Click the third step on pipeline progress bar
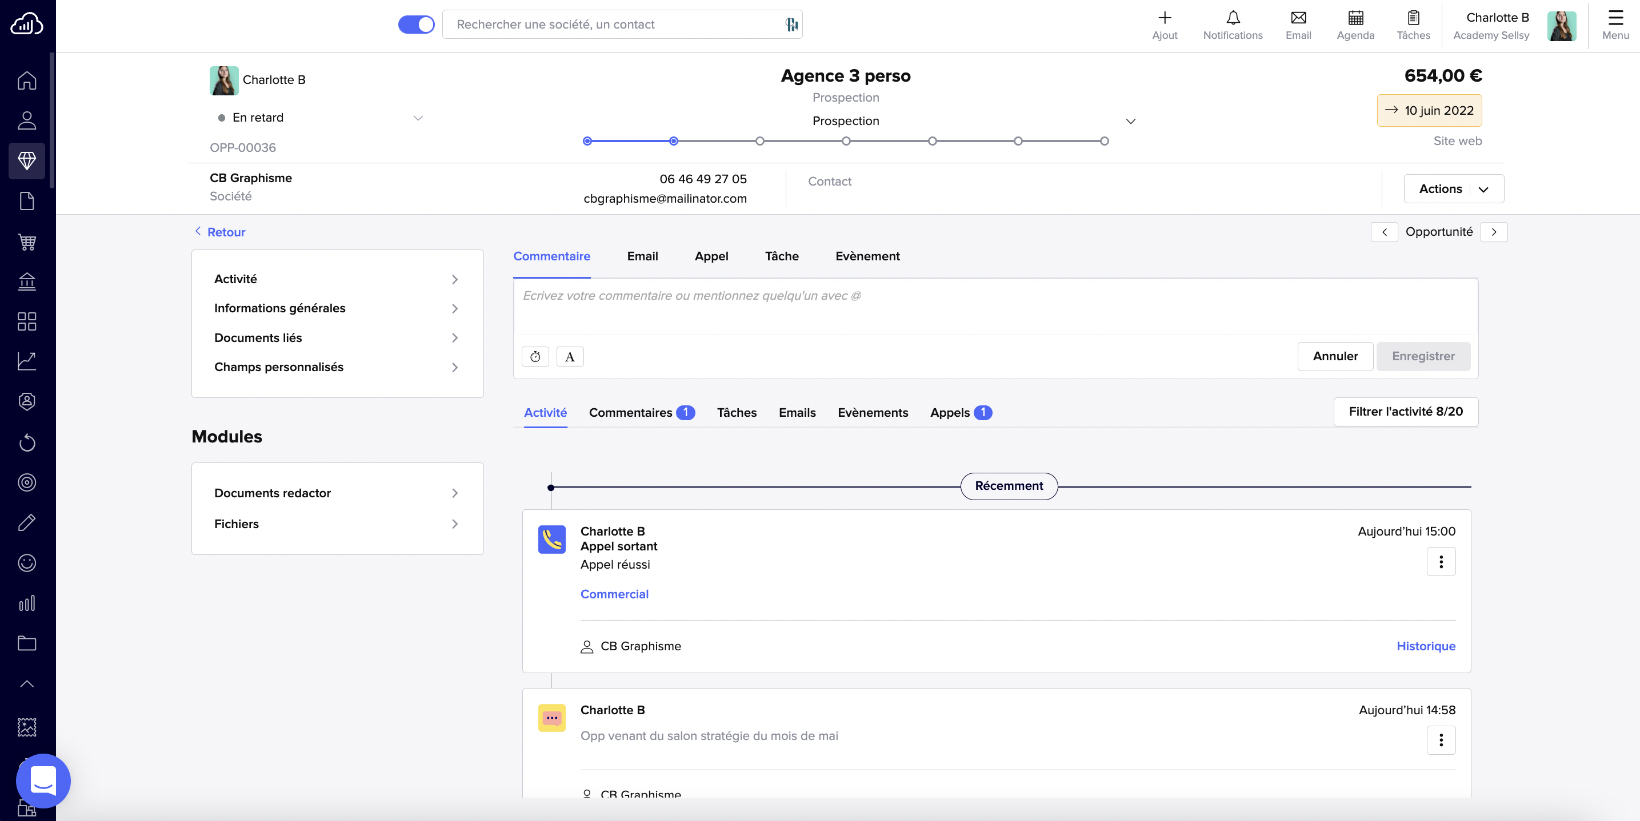Screen dimensions: 1640x821 click(759, 141)
